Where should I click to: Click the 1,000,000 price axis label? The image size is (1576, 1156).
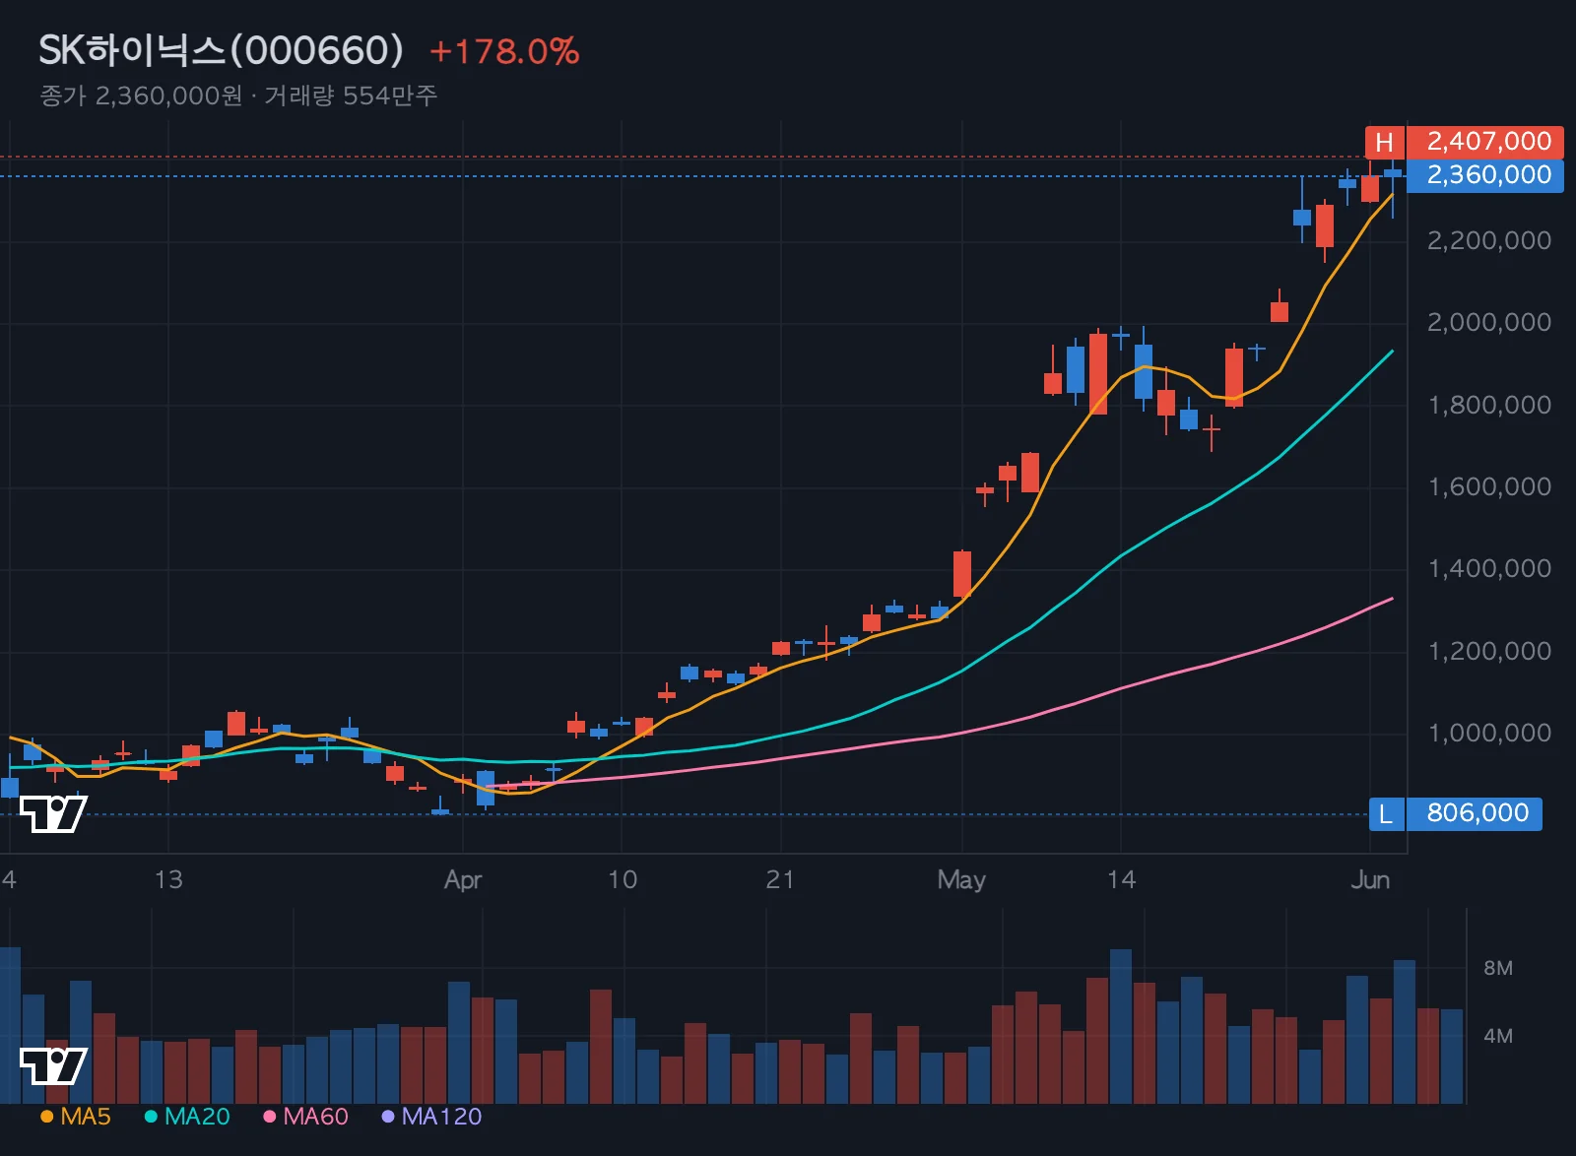point(1489,734)
